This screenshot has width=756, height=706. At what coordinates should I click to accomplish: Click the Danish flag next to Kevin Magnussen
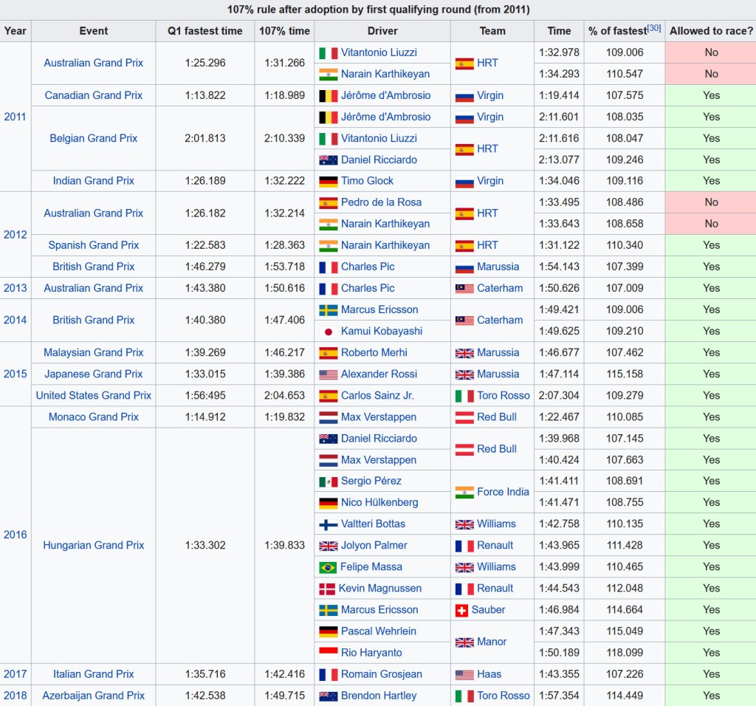click(x=327, y=589)
